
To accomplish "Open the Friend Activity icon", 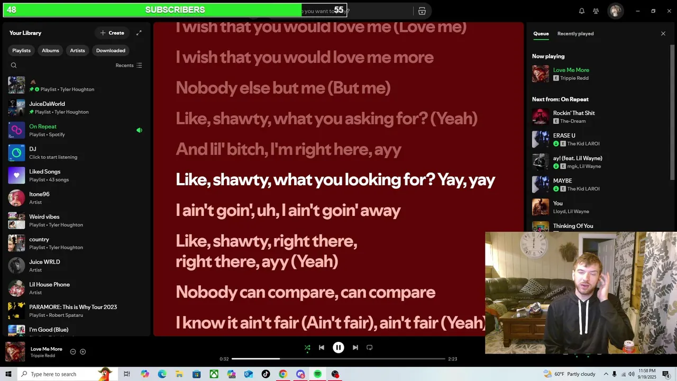I will point(596,11).
